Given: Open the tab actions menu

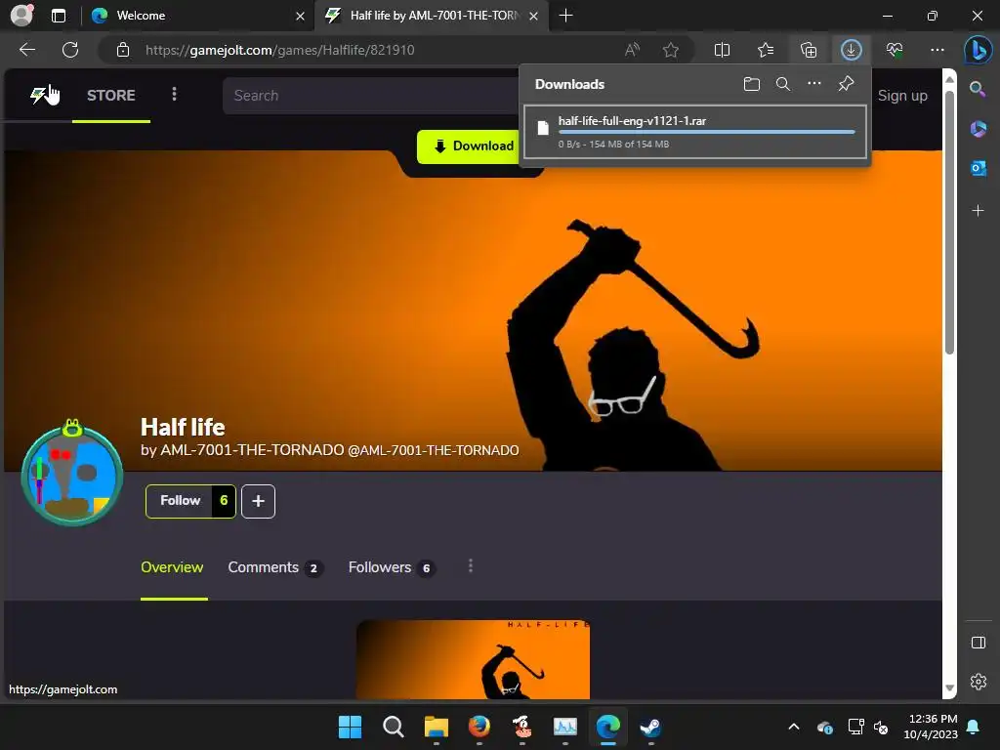Looking at the screenshot, I should tap(59, 16).
